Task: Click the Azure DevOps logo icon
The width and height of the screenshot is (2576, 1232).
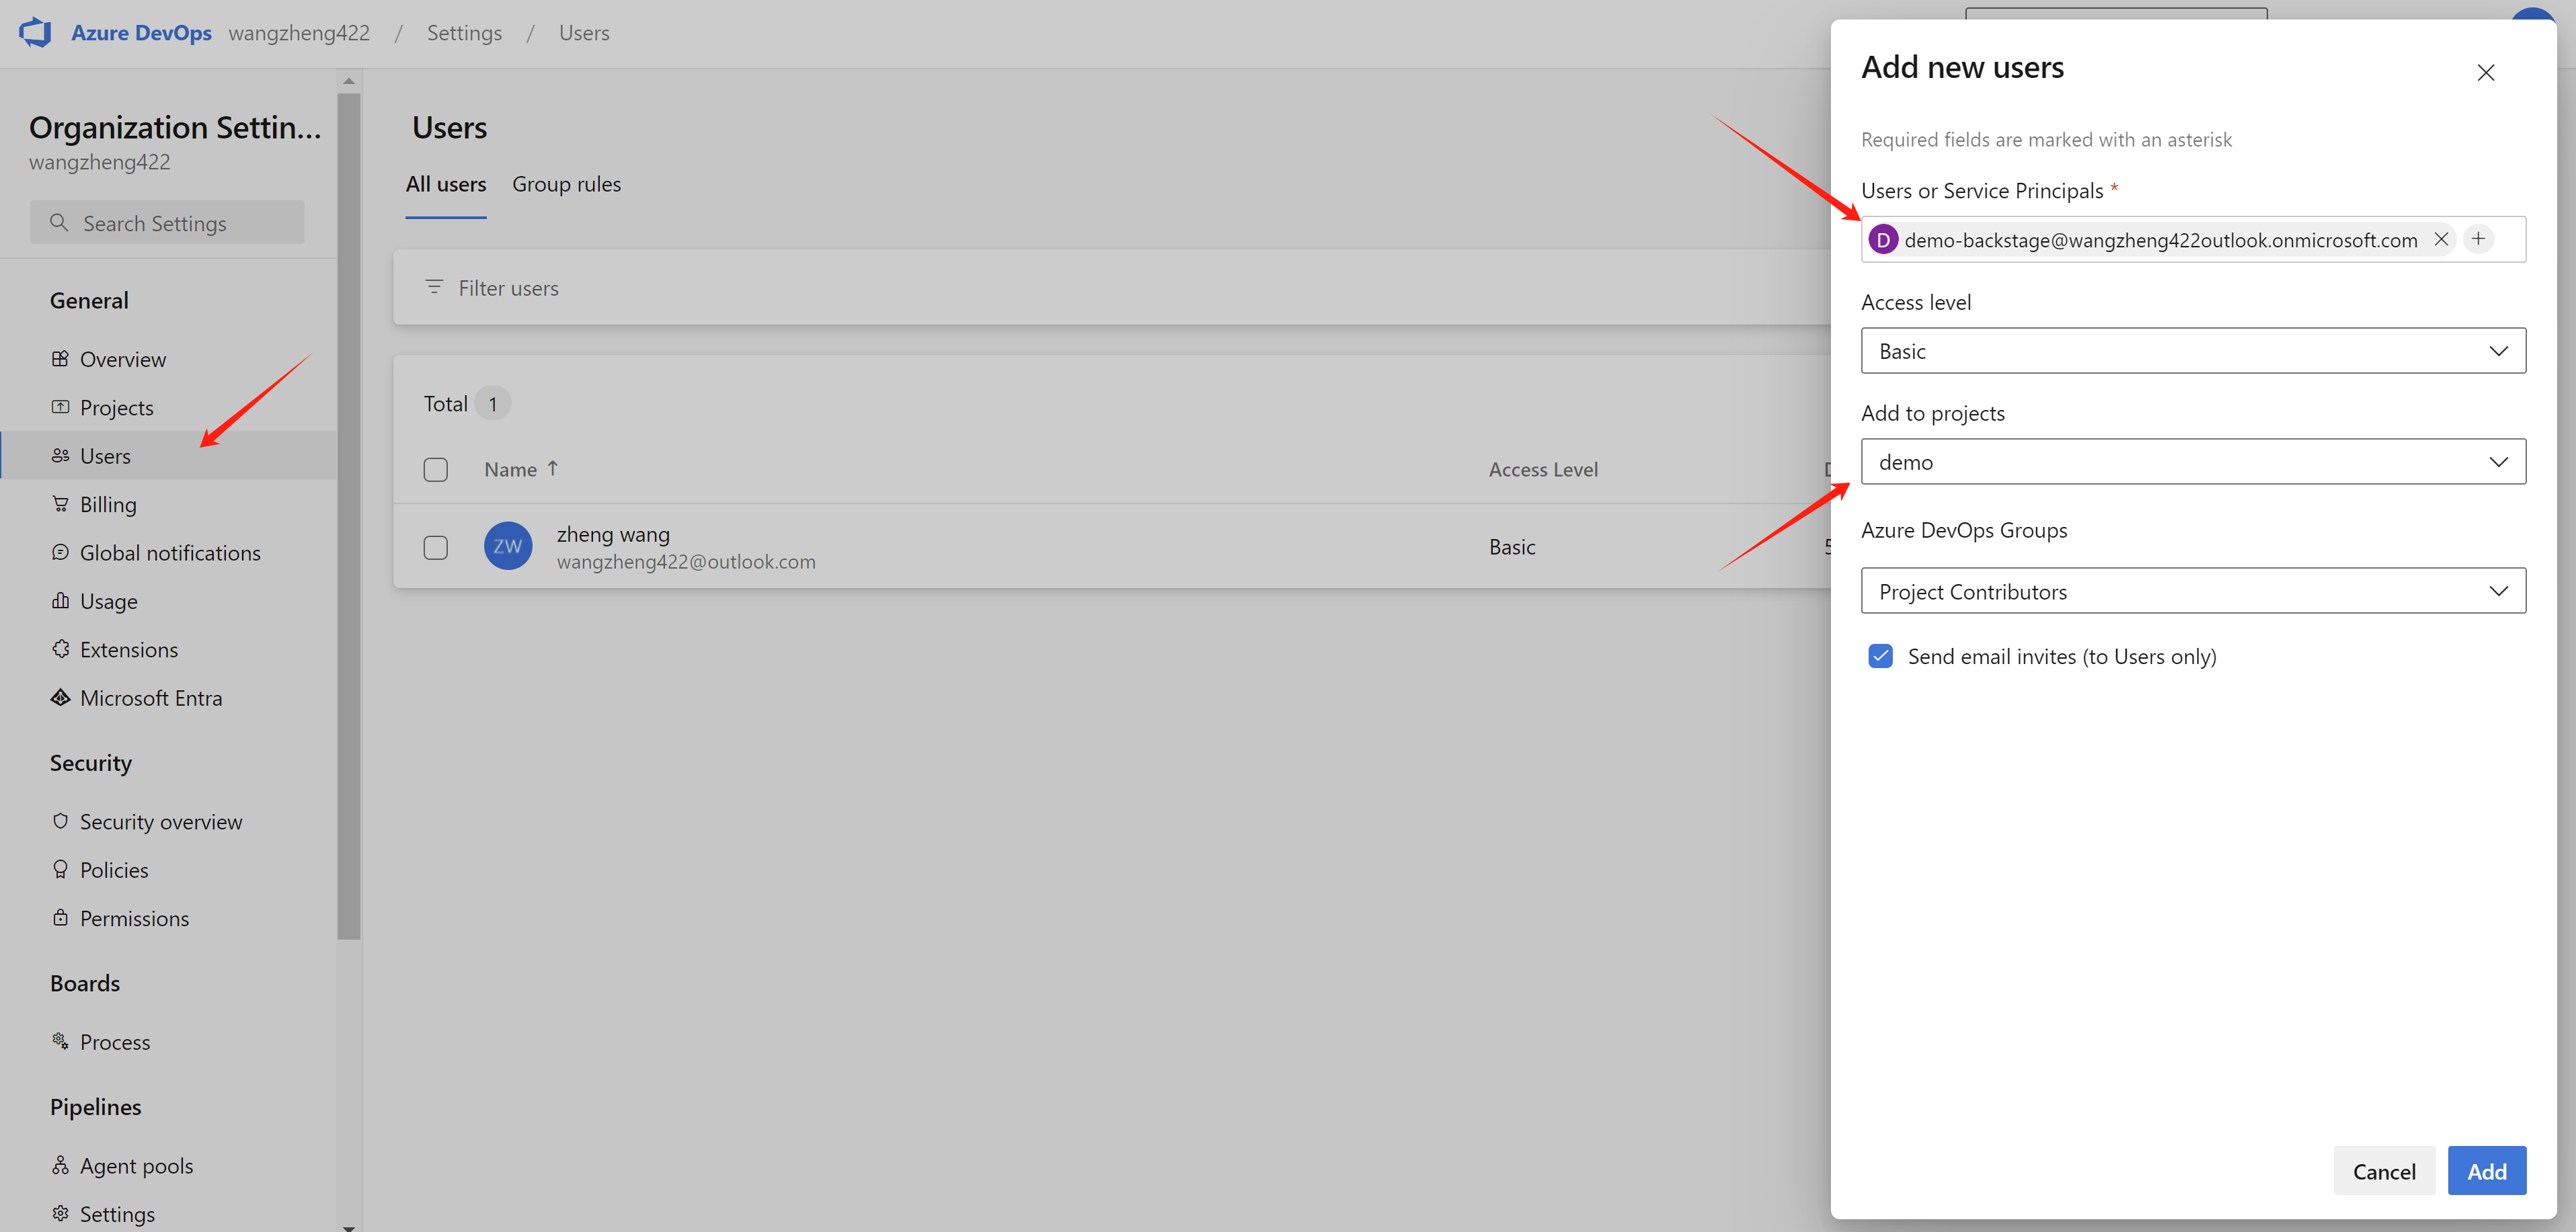Action: tap(35, 33)
